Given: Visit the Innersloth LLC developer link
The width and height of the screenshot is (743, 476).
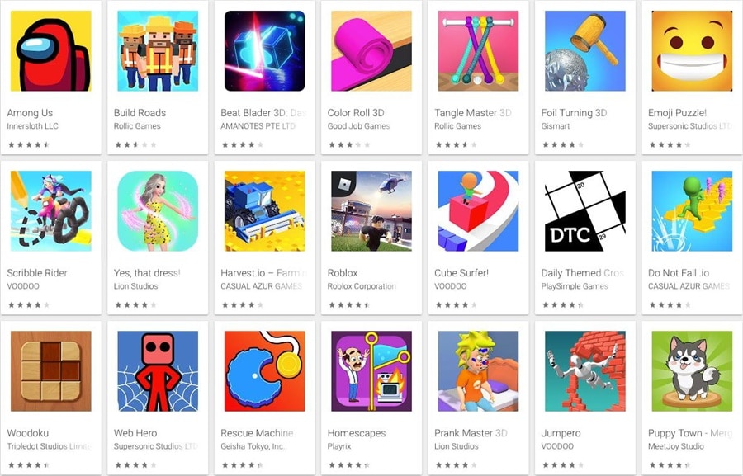Looking at the screenshot, I should [33, 126].
